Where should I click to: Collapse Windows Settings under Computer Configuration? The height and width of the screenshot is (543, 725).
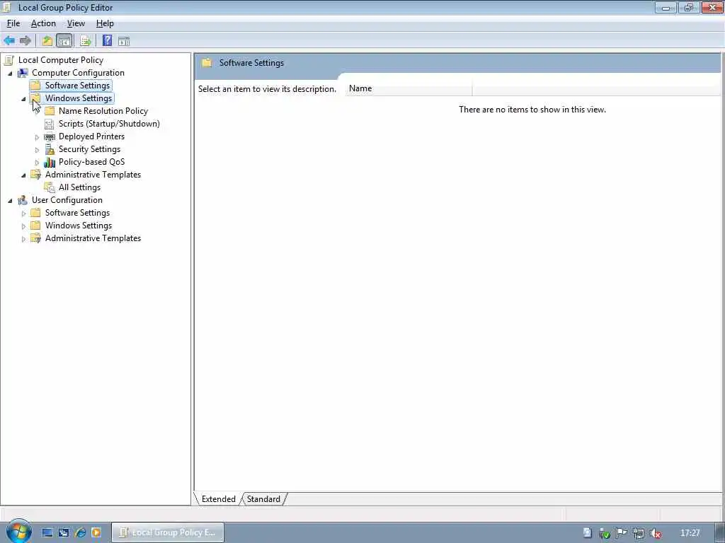(x=23, y=99)
